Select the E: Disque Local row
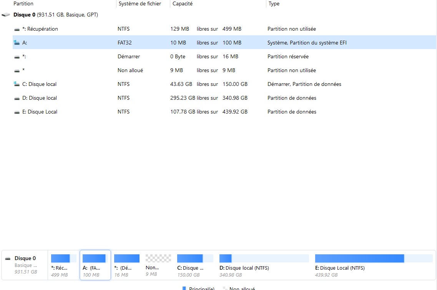 pyautogui.click(x=224, y=112)
